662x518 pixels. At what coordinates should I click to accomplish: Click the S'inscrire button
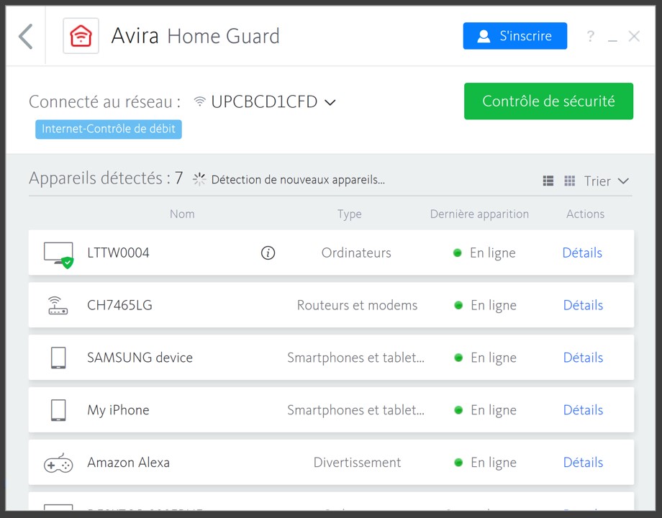(x=515, y=36)
